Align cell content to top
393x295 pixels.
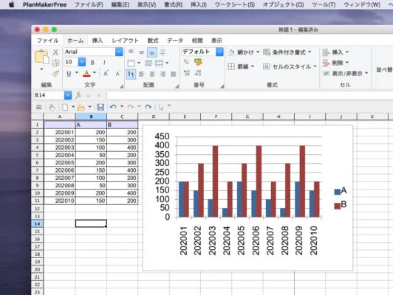pos(131,52)
